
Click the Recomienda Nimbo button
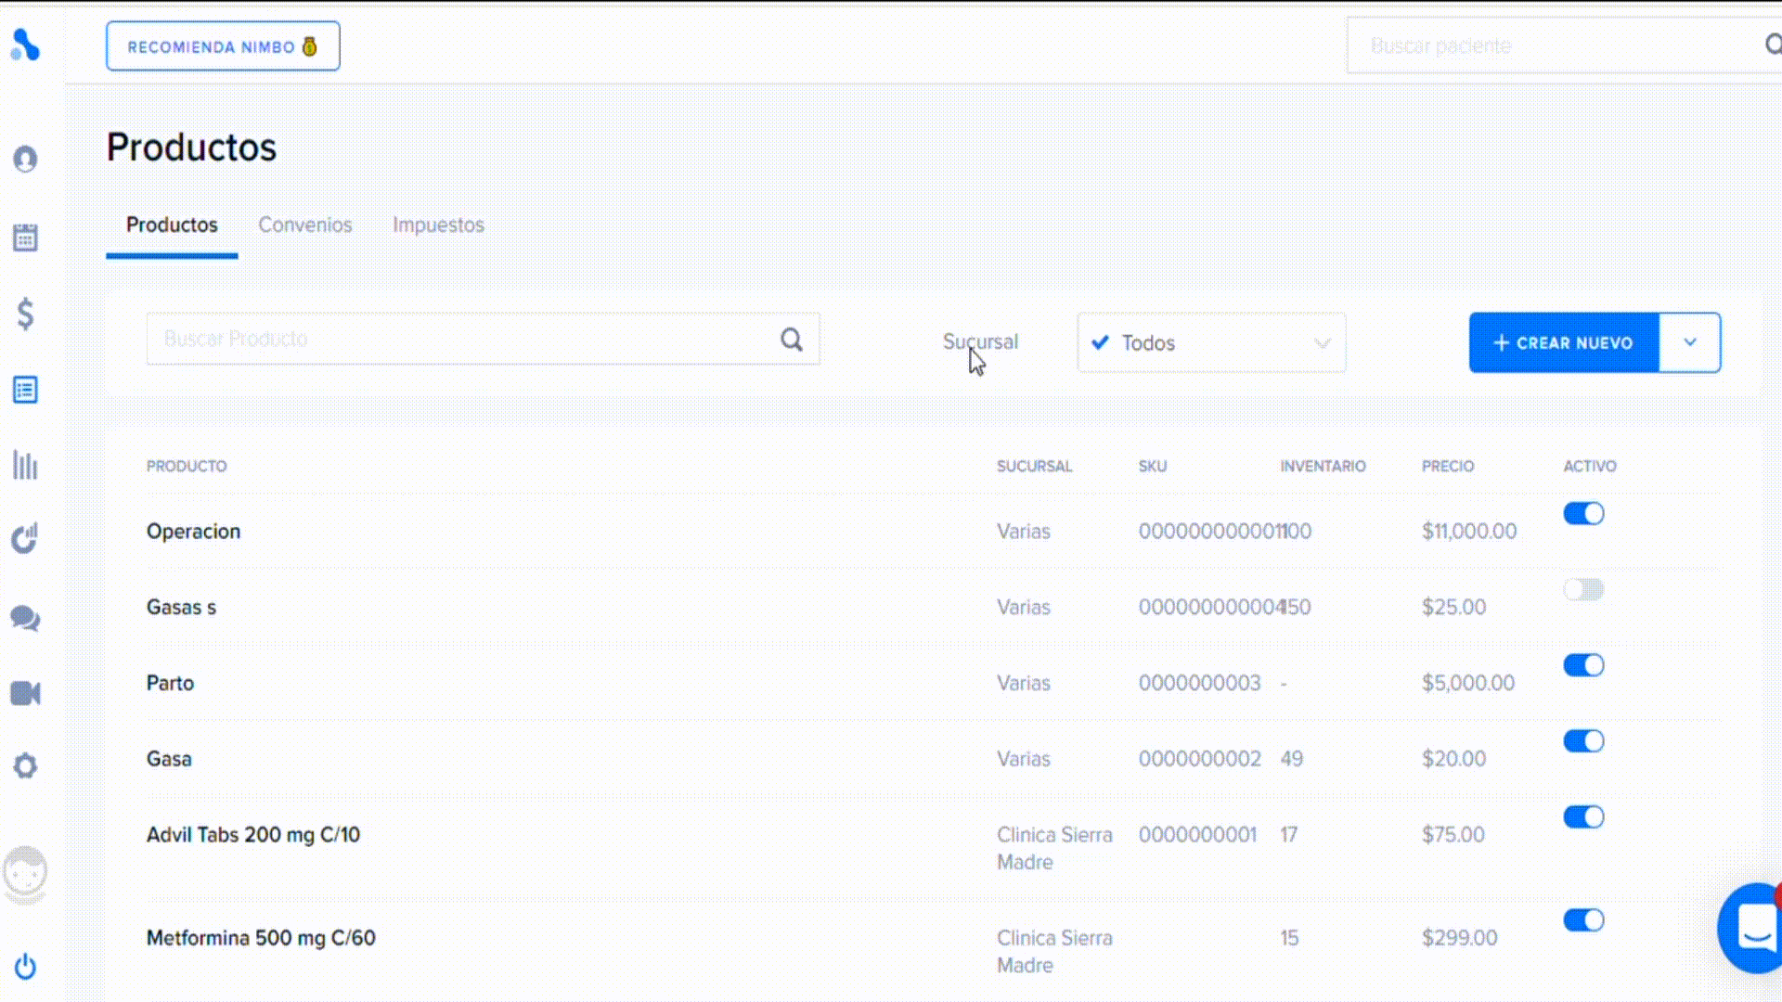pos(223,46)
